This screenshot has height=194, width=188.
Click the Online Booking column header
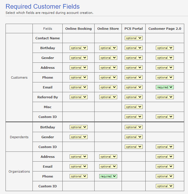click(78, 29)
